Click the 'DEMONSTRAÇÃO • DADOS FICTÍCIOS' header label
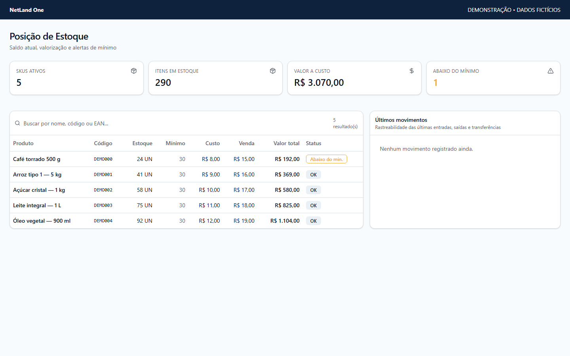This screenshot has height=356, width=570. pos(514,10)
